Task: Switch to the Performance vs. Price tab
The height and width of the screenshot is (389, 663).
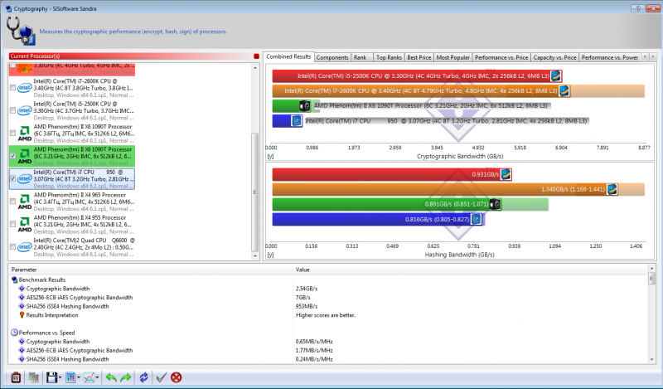Action: (501, 57)
